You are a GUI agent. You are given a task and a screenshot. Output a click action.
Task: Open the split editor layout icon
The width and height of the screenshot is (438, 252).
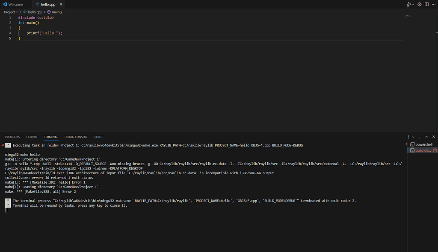pyautogui.click(x=426, y=4)
